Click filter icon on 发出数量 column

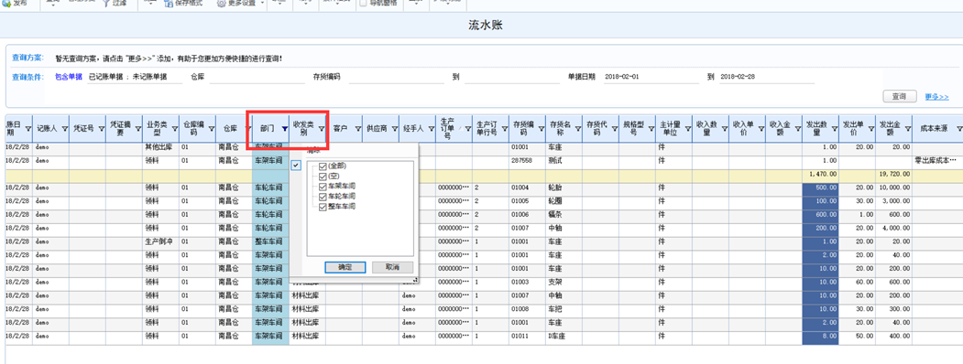click(834, 129)
